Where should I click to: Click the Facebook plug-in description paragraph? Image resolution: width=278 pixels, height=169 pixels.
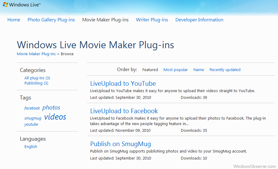click(178, 121)
